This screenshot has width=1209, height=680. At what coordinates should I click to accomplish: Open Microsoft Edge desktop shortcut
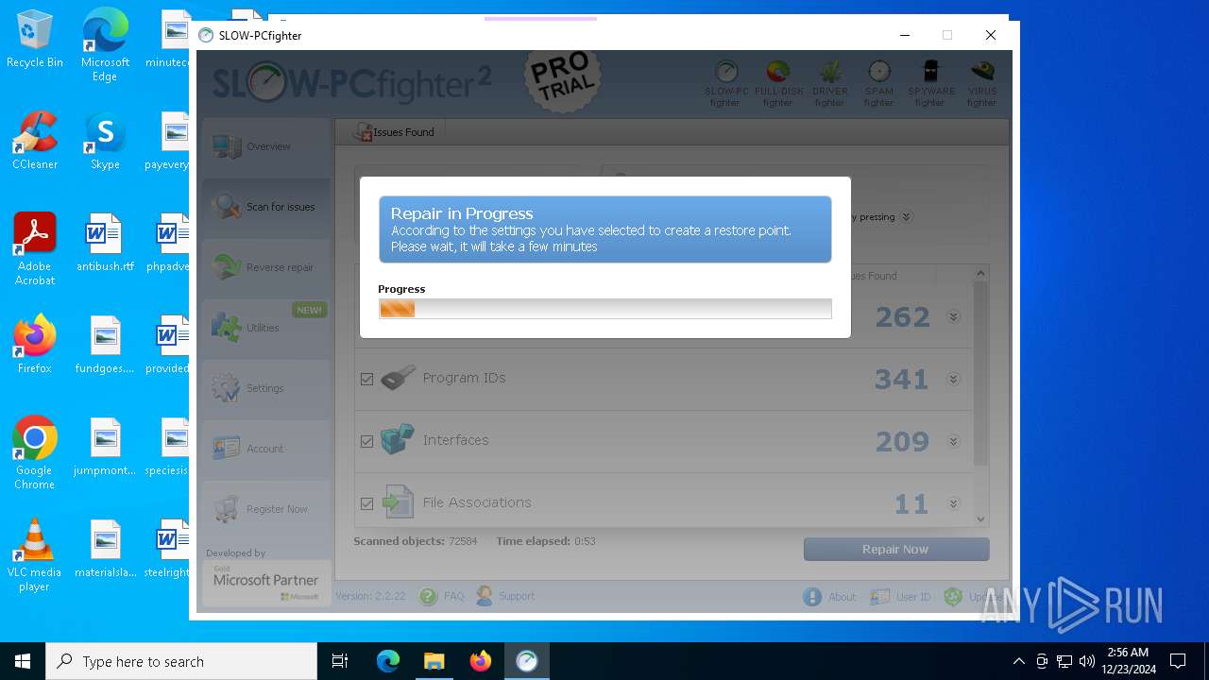tap(105, 45)
